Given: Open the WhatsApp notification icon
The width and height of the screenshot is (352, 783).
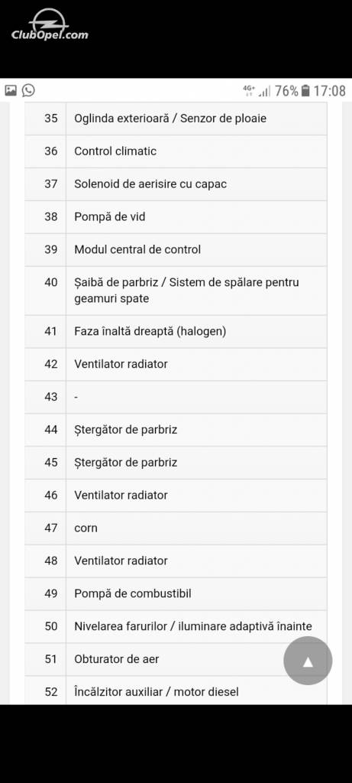Looking at the screenshot, I should coord(28,90).
